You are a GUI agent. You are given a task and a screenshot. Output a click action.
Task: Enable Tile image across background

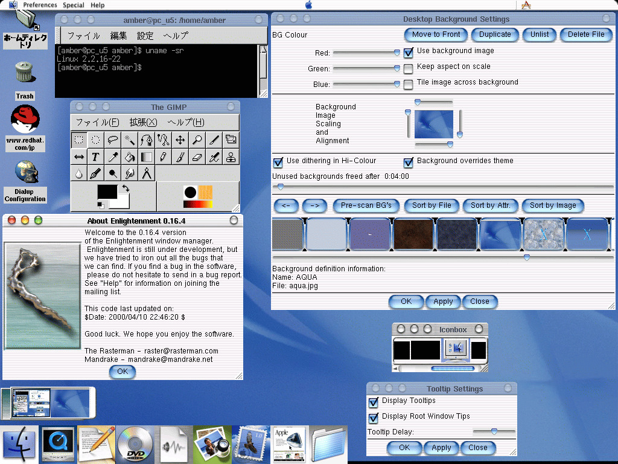pos(409,85)
